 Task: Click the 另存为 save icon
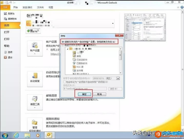pos(5,14)
